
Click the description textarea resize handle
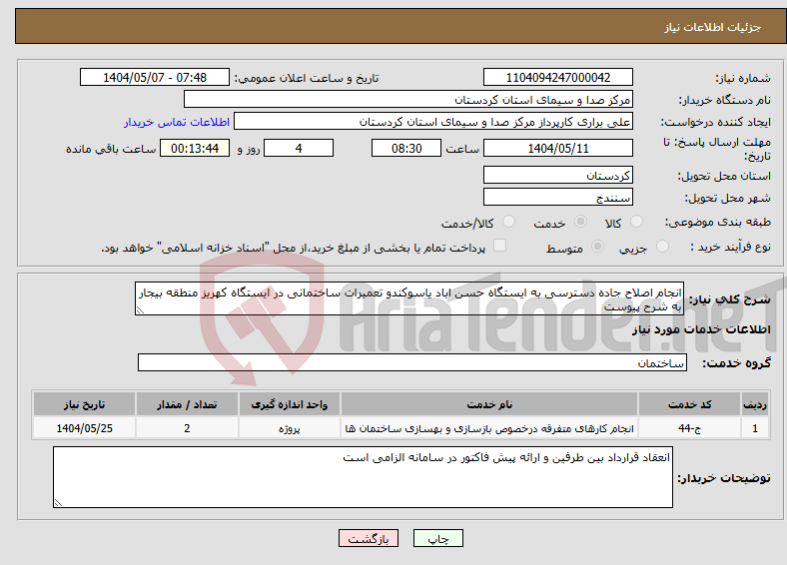point(140,310)
